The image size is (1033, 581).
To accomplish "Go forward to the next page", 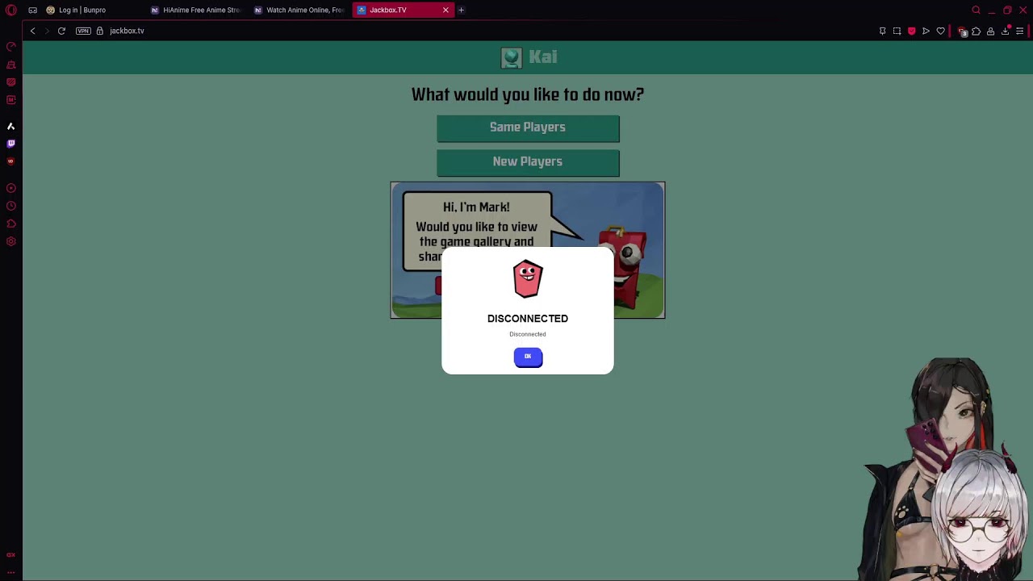I will [47, 31].
